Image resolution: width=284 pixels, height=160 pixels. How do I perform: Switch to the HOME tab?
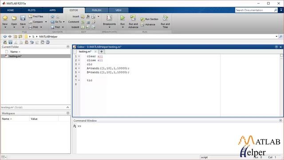pos(11,10)
